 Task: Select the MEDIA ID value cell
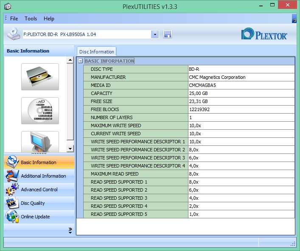click(241, 85)
